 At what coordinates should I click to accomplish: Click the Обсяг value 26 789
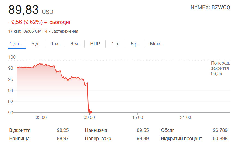click(x=220, y=130)
